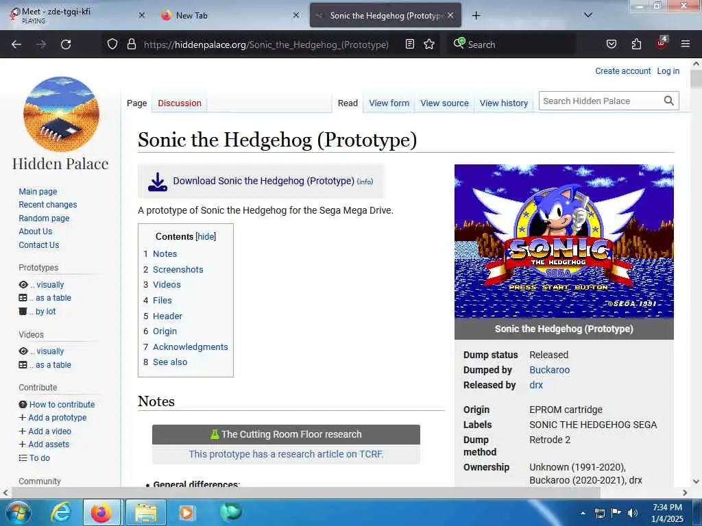Click in Search Hidden Palace field
Screen dimensions: 702x526
point(601,101)
